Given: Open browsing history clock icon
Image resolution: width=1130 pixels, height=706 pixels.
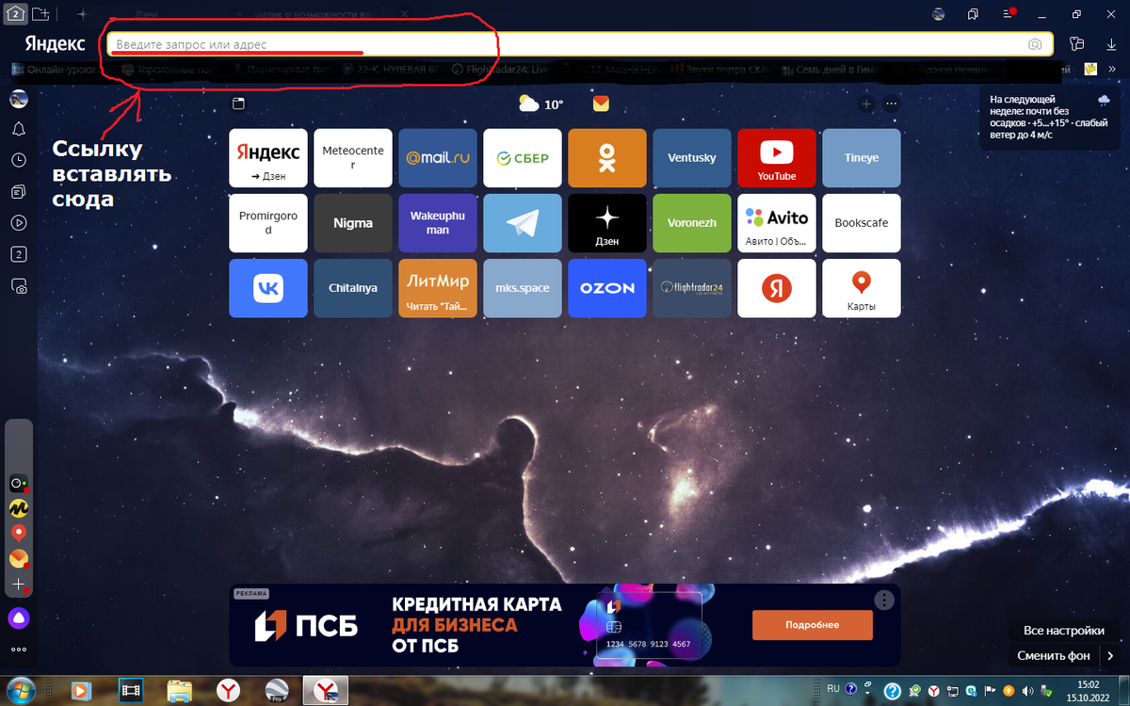Looking at the screenshot, I should (x=18, y=160).
